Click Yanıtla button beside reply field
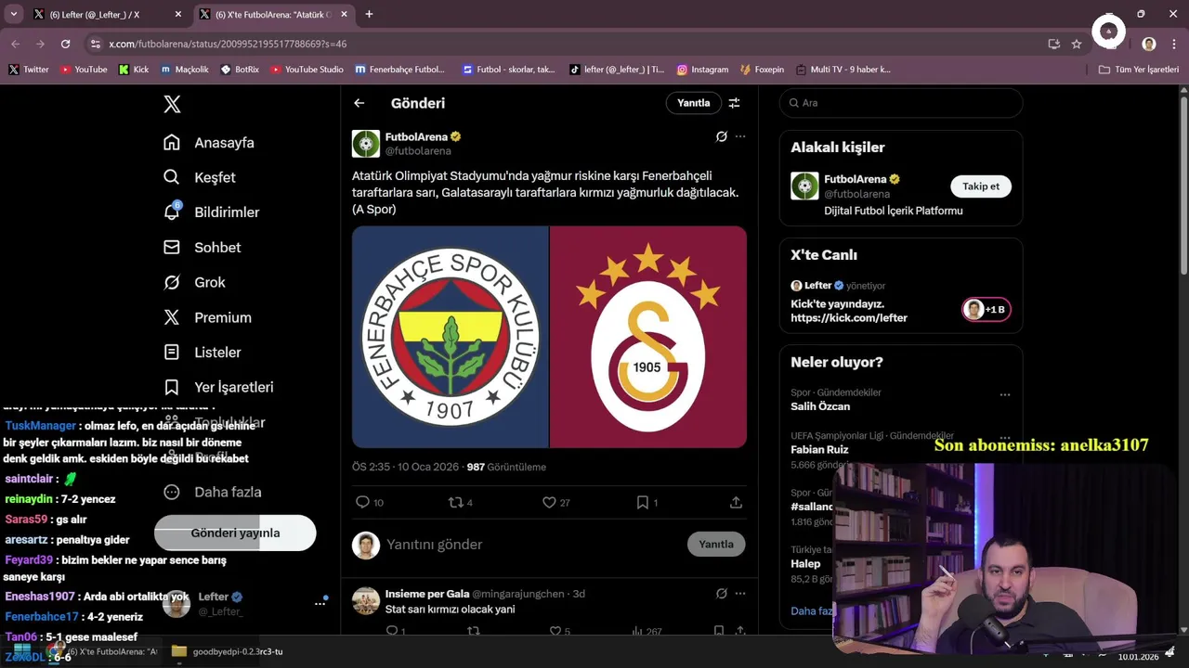 (716, 545)
